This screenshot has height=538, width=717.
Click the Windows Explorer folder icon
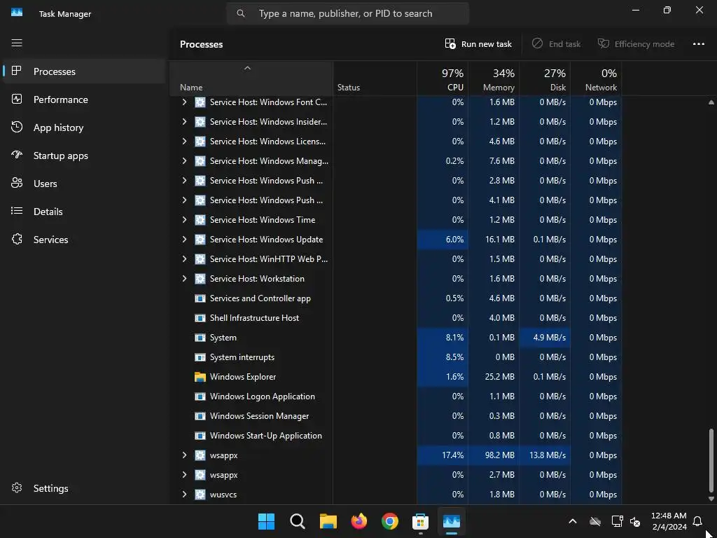tap(200, 377)
